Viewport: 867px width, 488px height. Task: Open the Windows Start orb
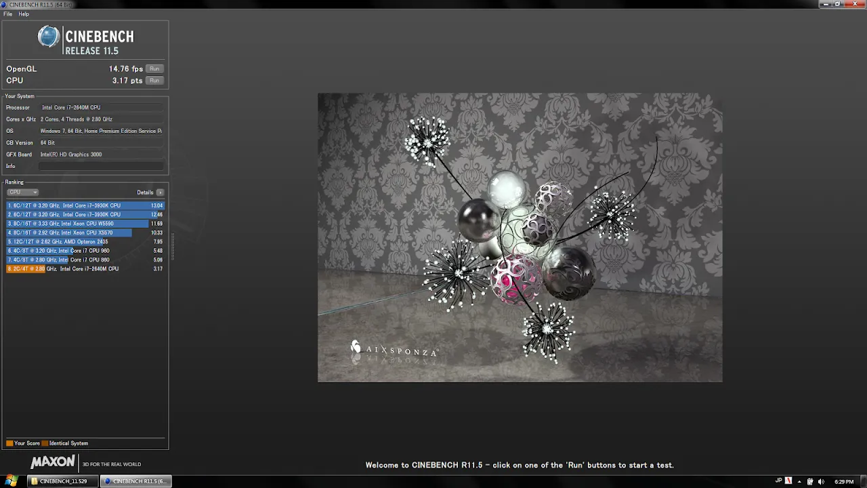pyautogui.click(x=11, y=481)
